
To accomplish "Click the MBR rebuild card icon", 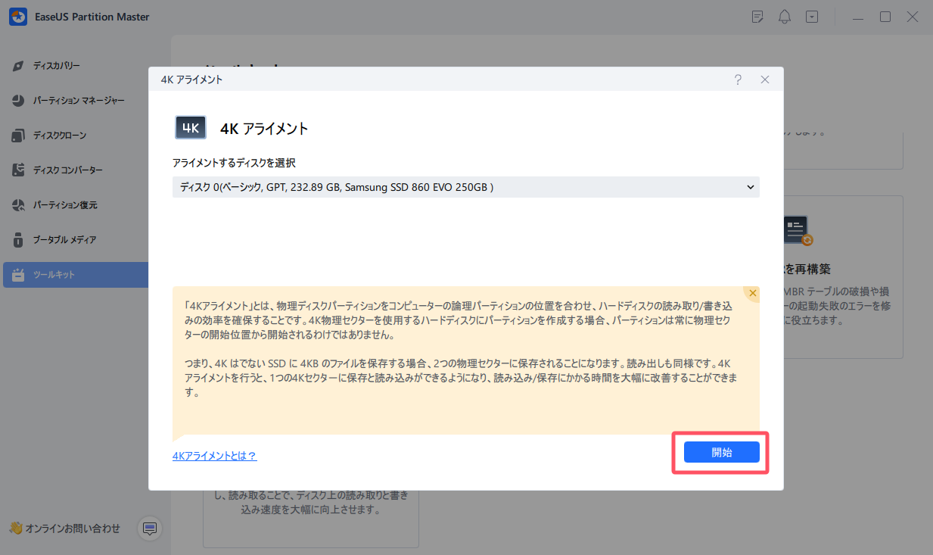I will (798, 230).
